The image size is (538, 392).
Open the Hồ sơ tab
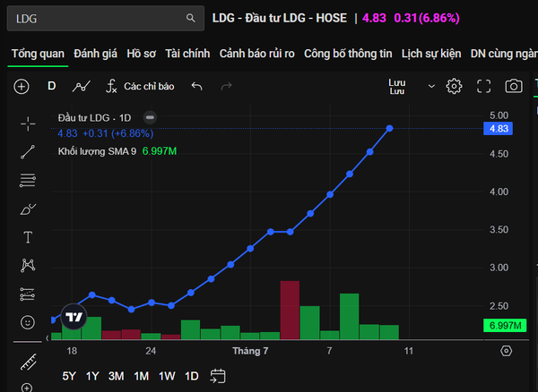[x=141, y=54]
